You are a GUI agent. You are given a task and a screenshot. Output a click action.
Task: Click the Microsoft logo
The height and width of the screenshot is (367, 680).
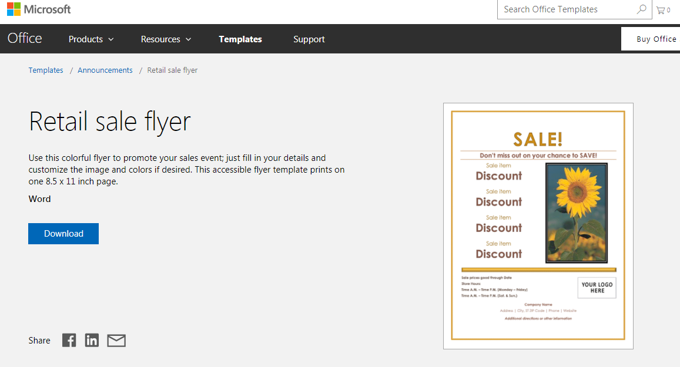pyautogui.click(x=39, y=9)
